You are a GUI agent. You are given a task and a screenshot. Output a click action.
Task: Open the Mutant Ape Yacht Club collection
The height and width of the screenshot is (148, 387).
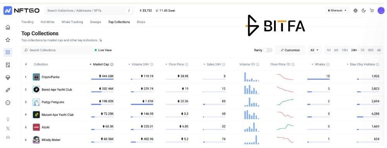pyautogui.click(x=58, y=115)
